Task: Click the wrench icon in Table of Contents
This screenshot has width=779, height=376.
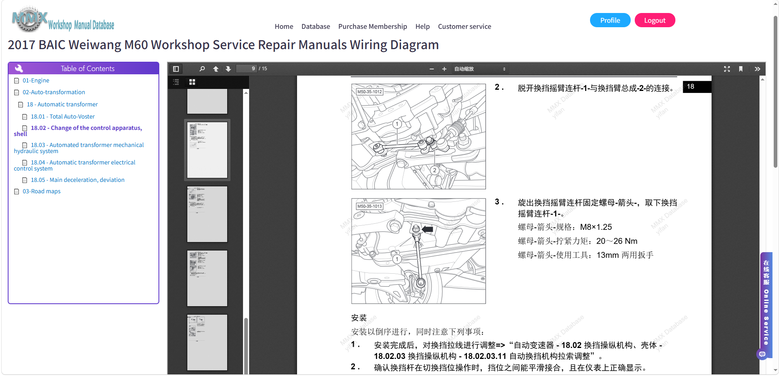Action: point(19,68)
